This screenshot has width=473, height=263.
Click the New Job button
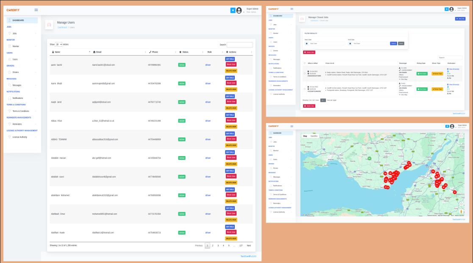point(460,19)
